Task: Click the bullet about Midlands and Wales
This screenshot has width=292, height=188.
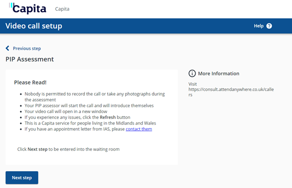Action: coord(90,123)
